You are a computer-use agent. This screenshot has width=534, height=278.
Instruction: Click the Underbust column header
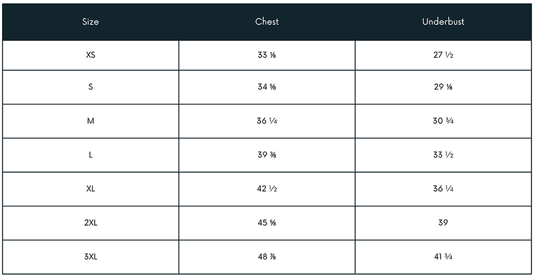[x=443, y=21]
